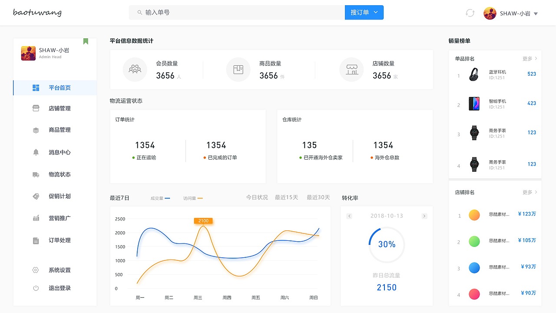The width and height of the screenshot is (556, 313).
Task: Switch to the 最近30天 view
Action: [x=318, y=197]
